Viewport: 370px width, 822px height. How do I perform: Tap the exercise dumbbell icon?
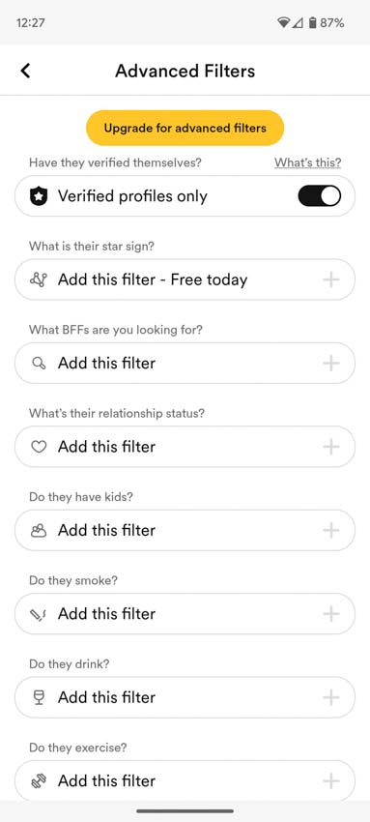pyautogui.click(x=39, y=781)
